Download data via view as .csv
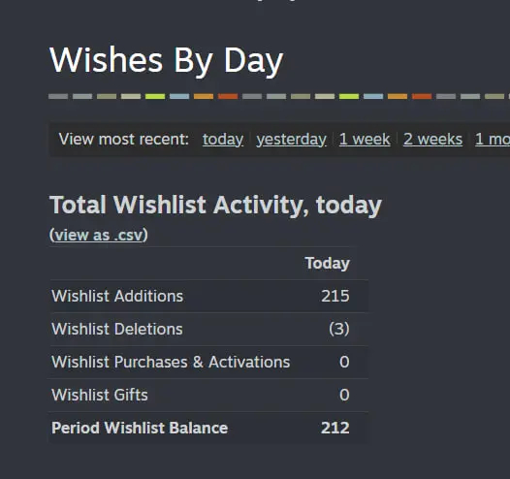 [99, 235]
